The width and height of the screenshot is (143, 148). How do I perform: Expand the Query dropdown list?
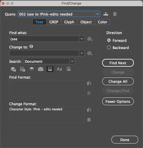97,14
